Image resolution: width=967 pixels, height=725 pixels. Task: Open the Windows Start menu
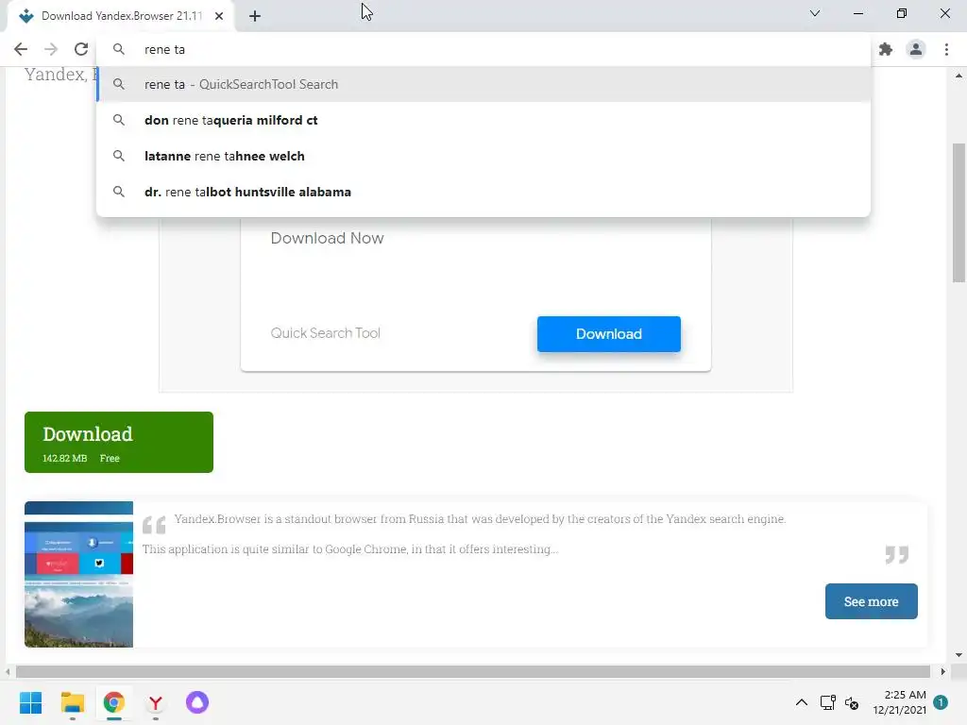31,702
